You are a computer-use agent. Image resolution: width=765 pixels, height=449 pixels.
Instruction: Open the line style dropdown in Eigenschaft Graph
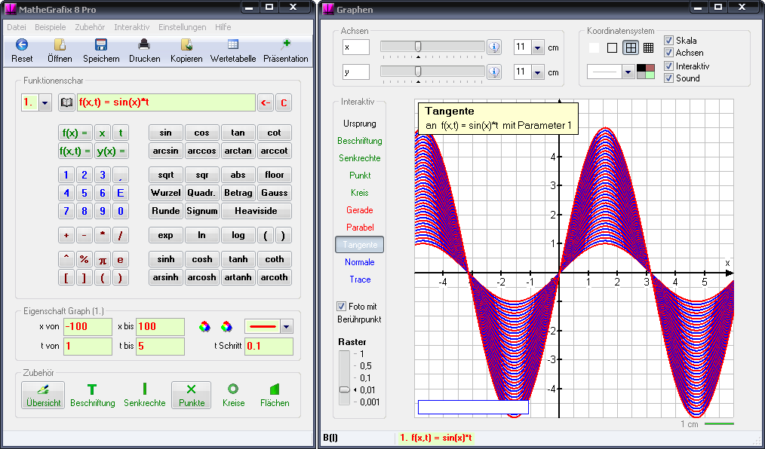click(x=286, y=327)
